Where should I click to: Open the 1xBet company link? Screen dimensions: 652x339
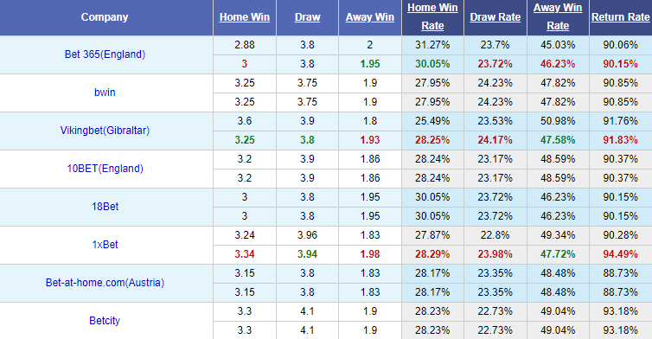(105, 245)
